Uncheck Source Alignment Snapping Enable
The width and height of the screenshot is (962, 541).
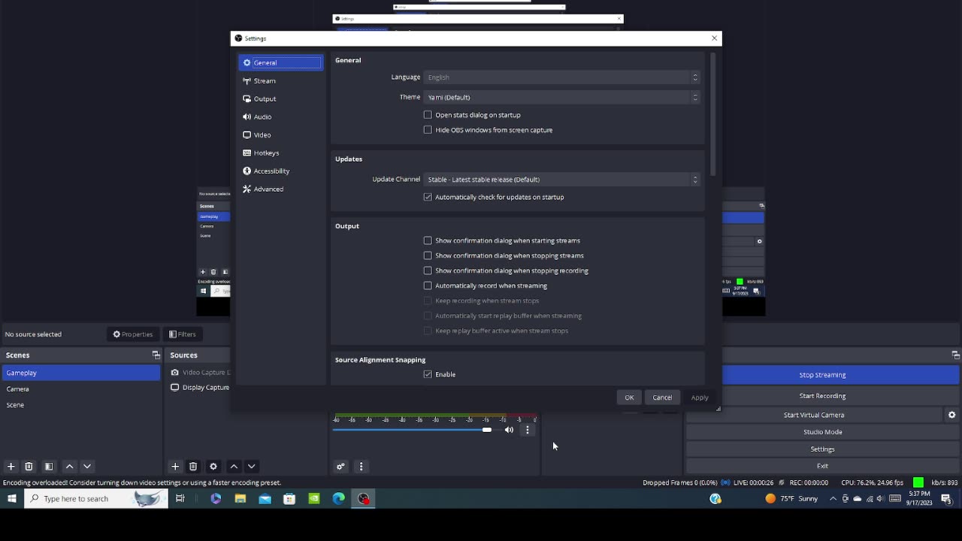tap(428, 374)
